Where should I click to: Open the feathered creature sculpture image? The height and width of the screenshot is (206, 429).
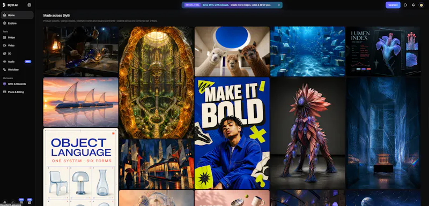(x=308, y=133)
